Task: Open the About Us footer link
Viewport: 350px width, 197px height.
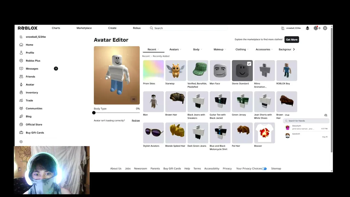Action: point(116,169)
